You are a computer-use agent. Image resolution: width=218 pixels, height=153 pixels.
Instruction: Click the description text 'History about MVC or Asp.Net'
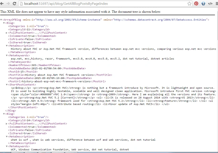[113, 49]
